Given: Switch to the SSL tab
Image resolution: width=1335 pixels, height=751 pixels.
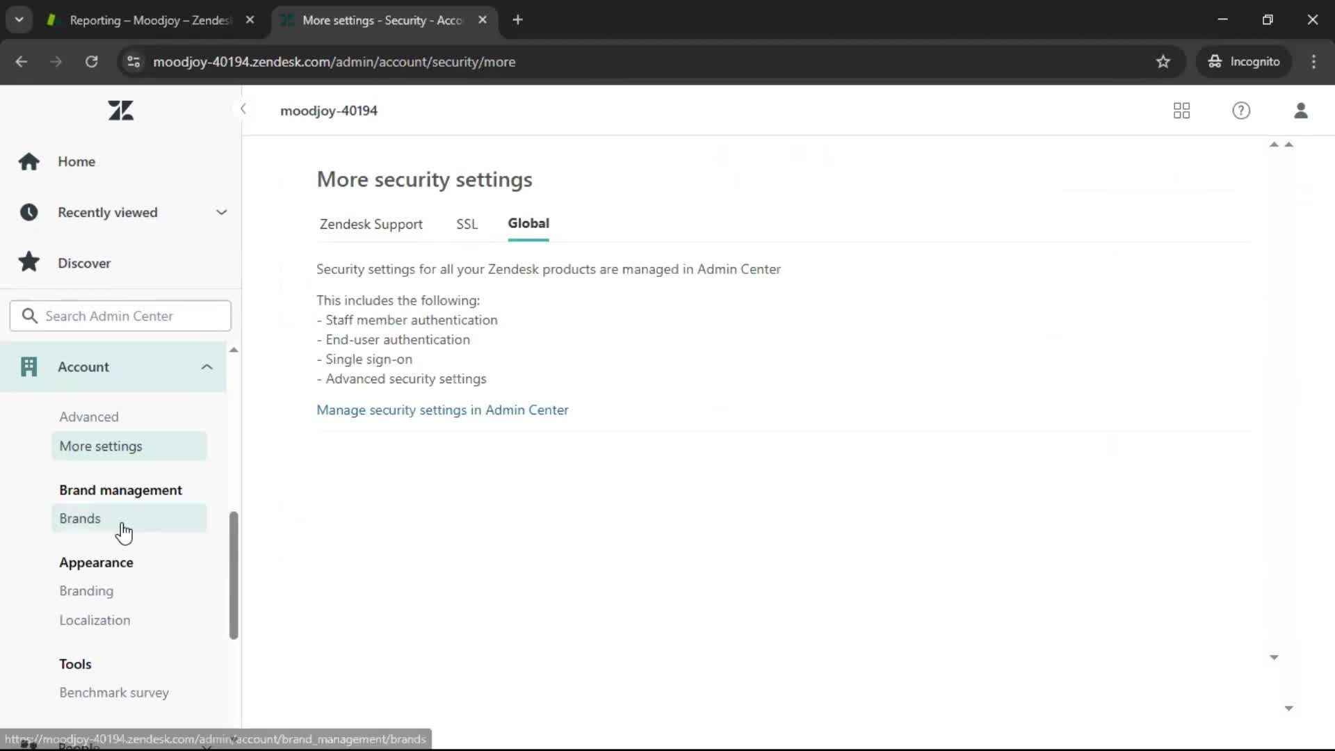Looking at the screenshot, I should click(x=467, y=224).
